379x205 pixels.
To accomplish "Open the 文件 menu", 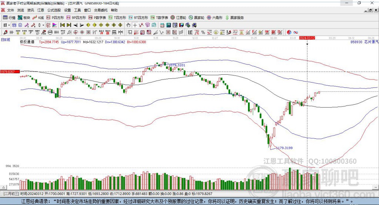I will pos(10,10).
